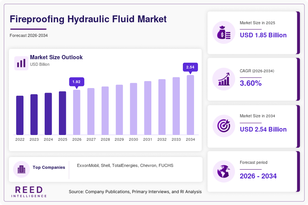Click the 2022 bar in the chart

click(x=20, y=115)
